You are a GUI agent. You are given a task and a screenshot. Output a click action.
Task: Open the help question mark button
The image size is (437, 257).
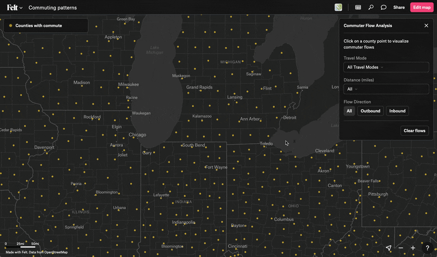pyautogui.click(x=427, y=248)
